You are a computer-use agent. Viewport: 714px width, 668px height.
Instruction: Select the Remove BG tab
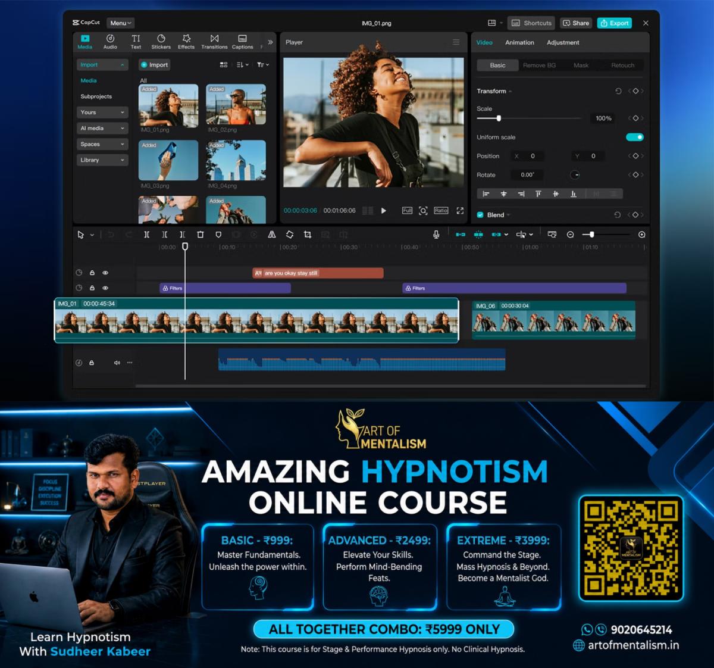pos(539,65)
